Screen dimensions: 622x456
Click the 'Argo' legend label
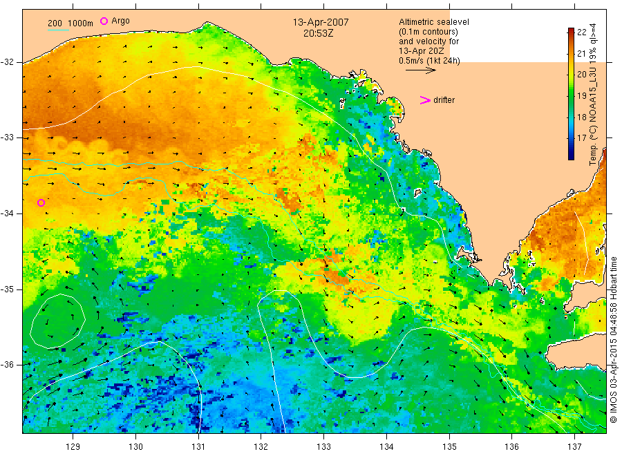(x=120, y=21)
